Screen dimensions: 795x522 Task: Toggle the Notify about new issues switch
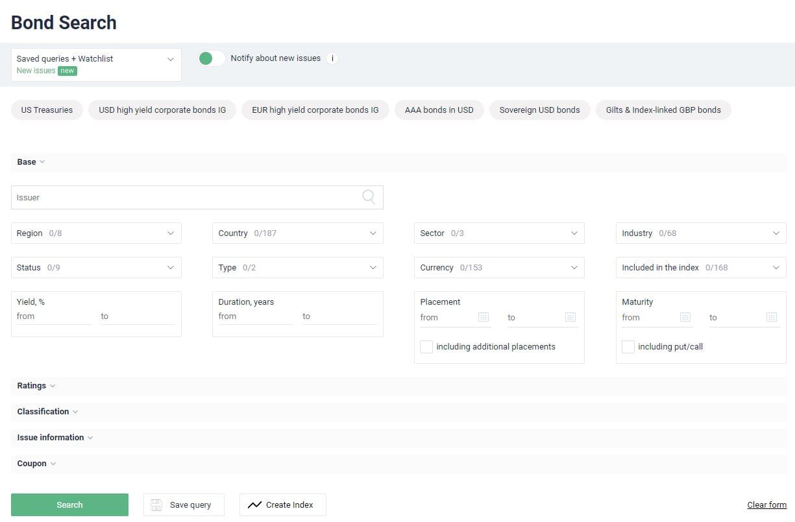click(212, 58)
